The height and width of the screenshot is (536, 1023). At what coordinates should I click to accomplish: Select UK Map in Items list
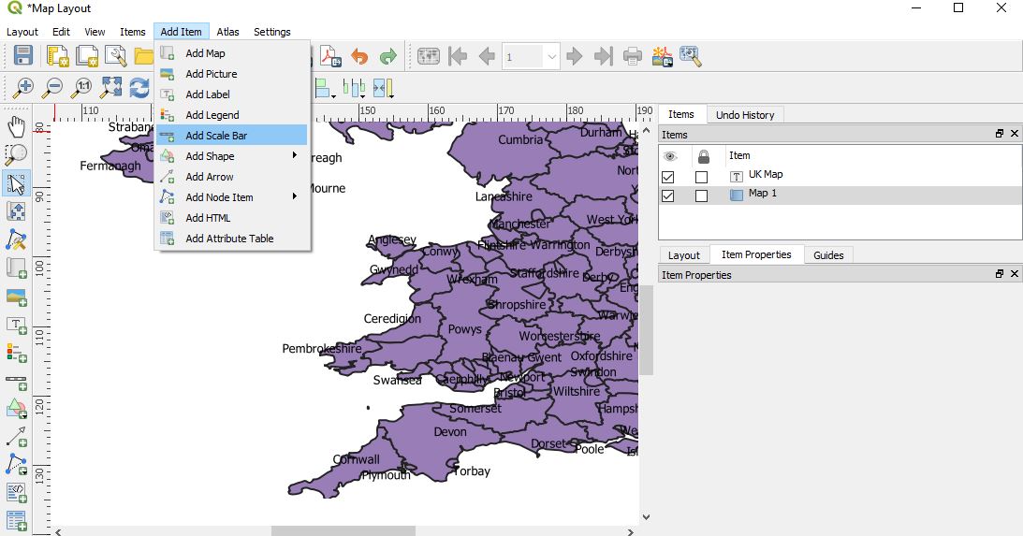tap(765, 175)
